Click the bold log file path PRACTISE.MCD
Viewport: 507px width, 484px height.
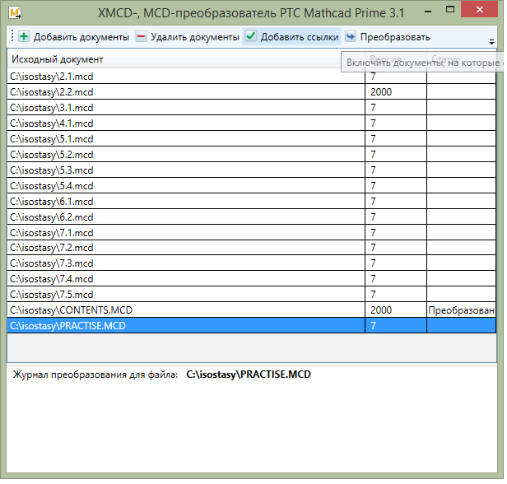point(249,375)
